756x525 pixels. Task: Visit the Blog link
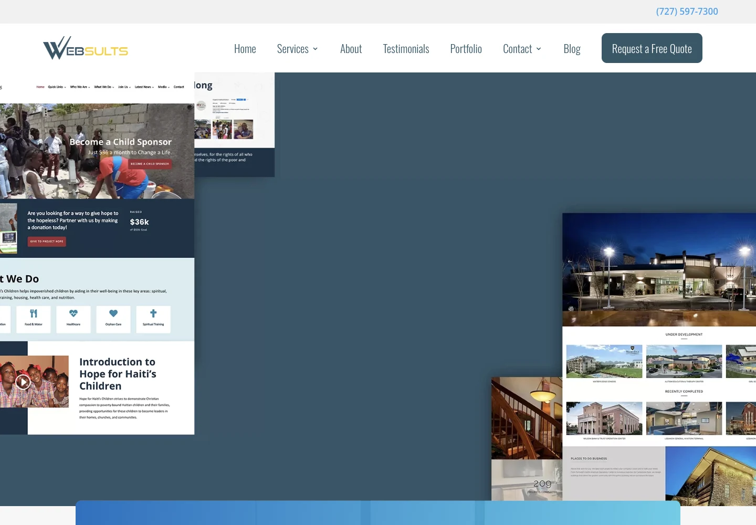(572, 49)
